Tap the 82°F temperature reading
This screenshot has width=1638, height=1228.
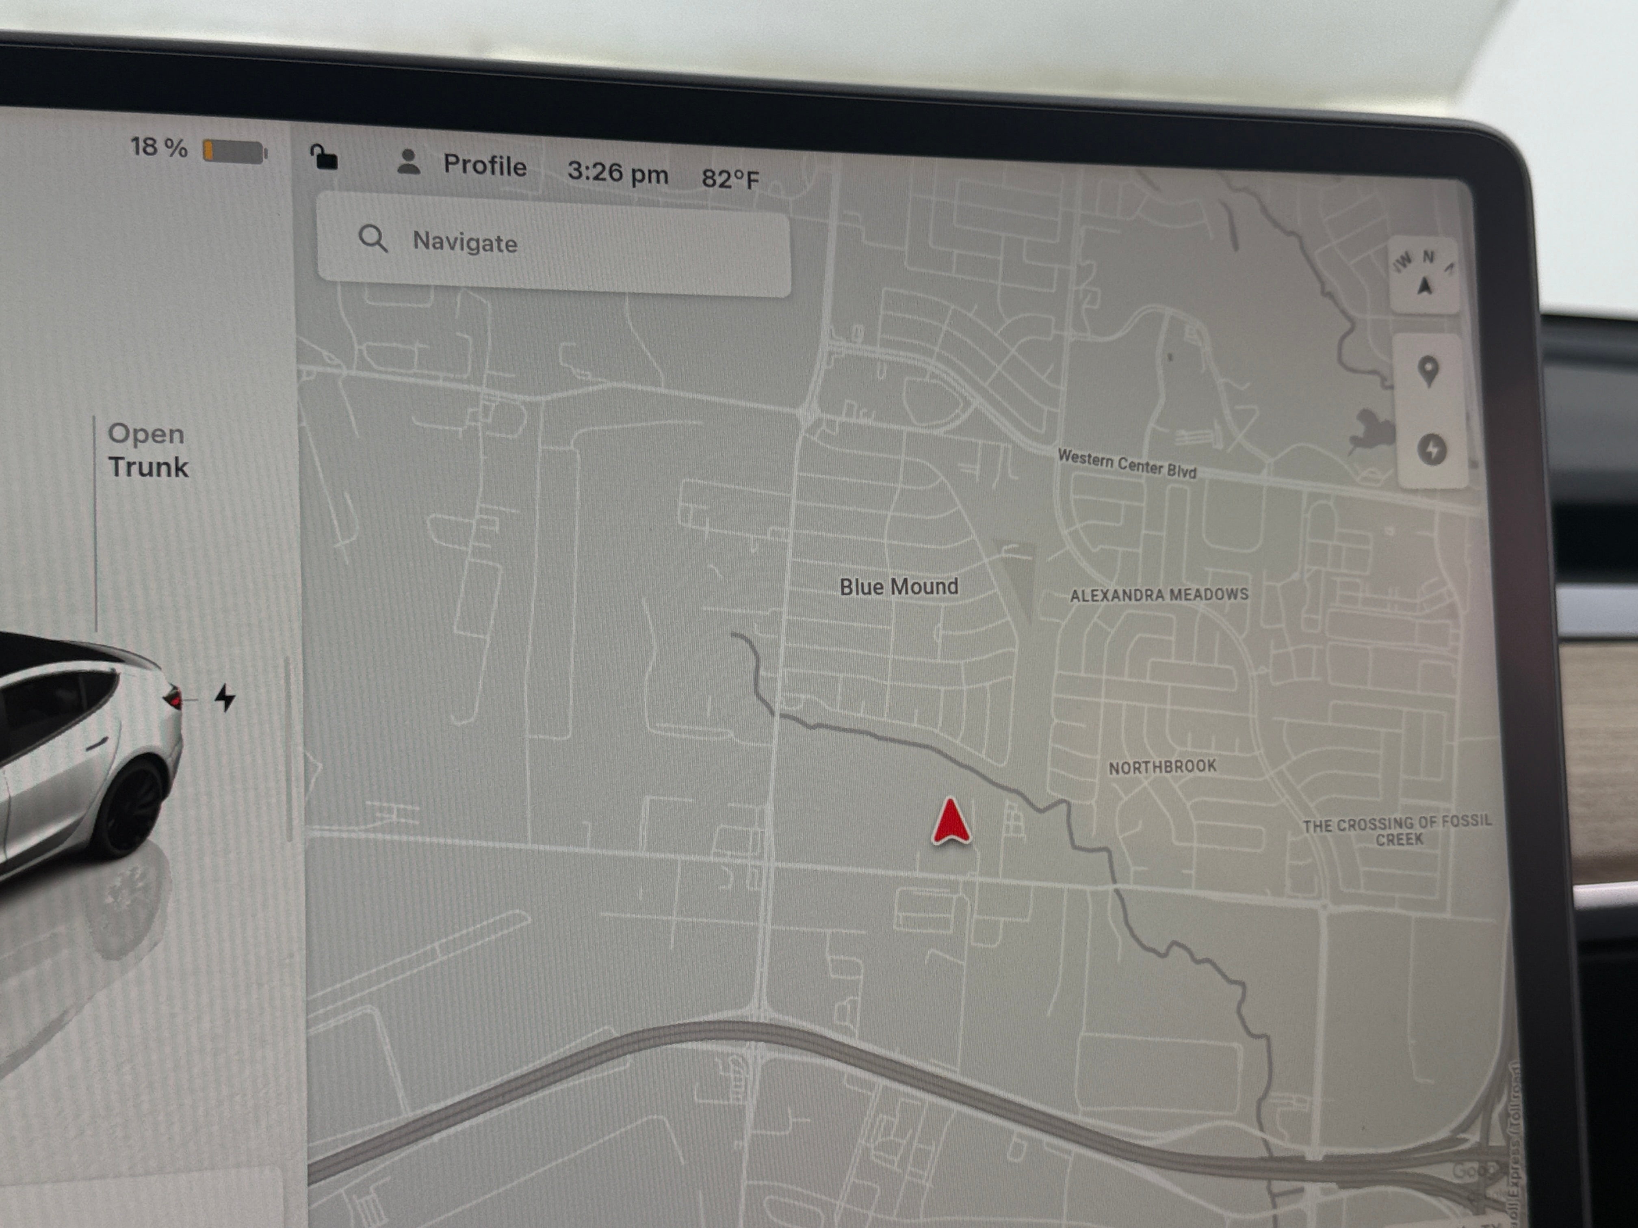point(730,179)
